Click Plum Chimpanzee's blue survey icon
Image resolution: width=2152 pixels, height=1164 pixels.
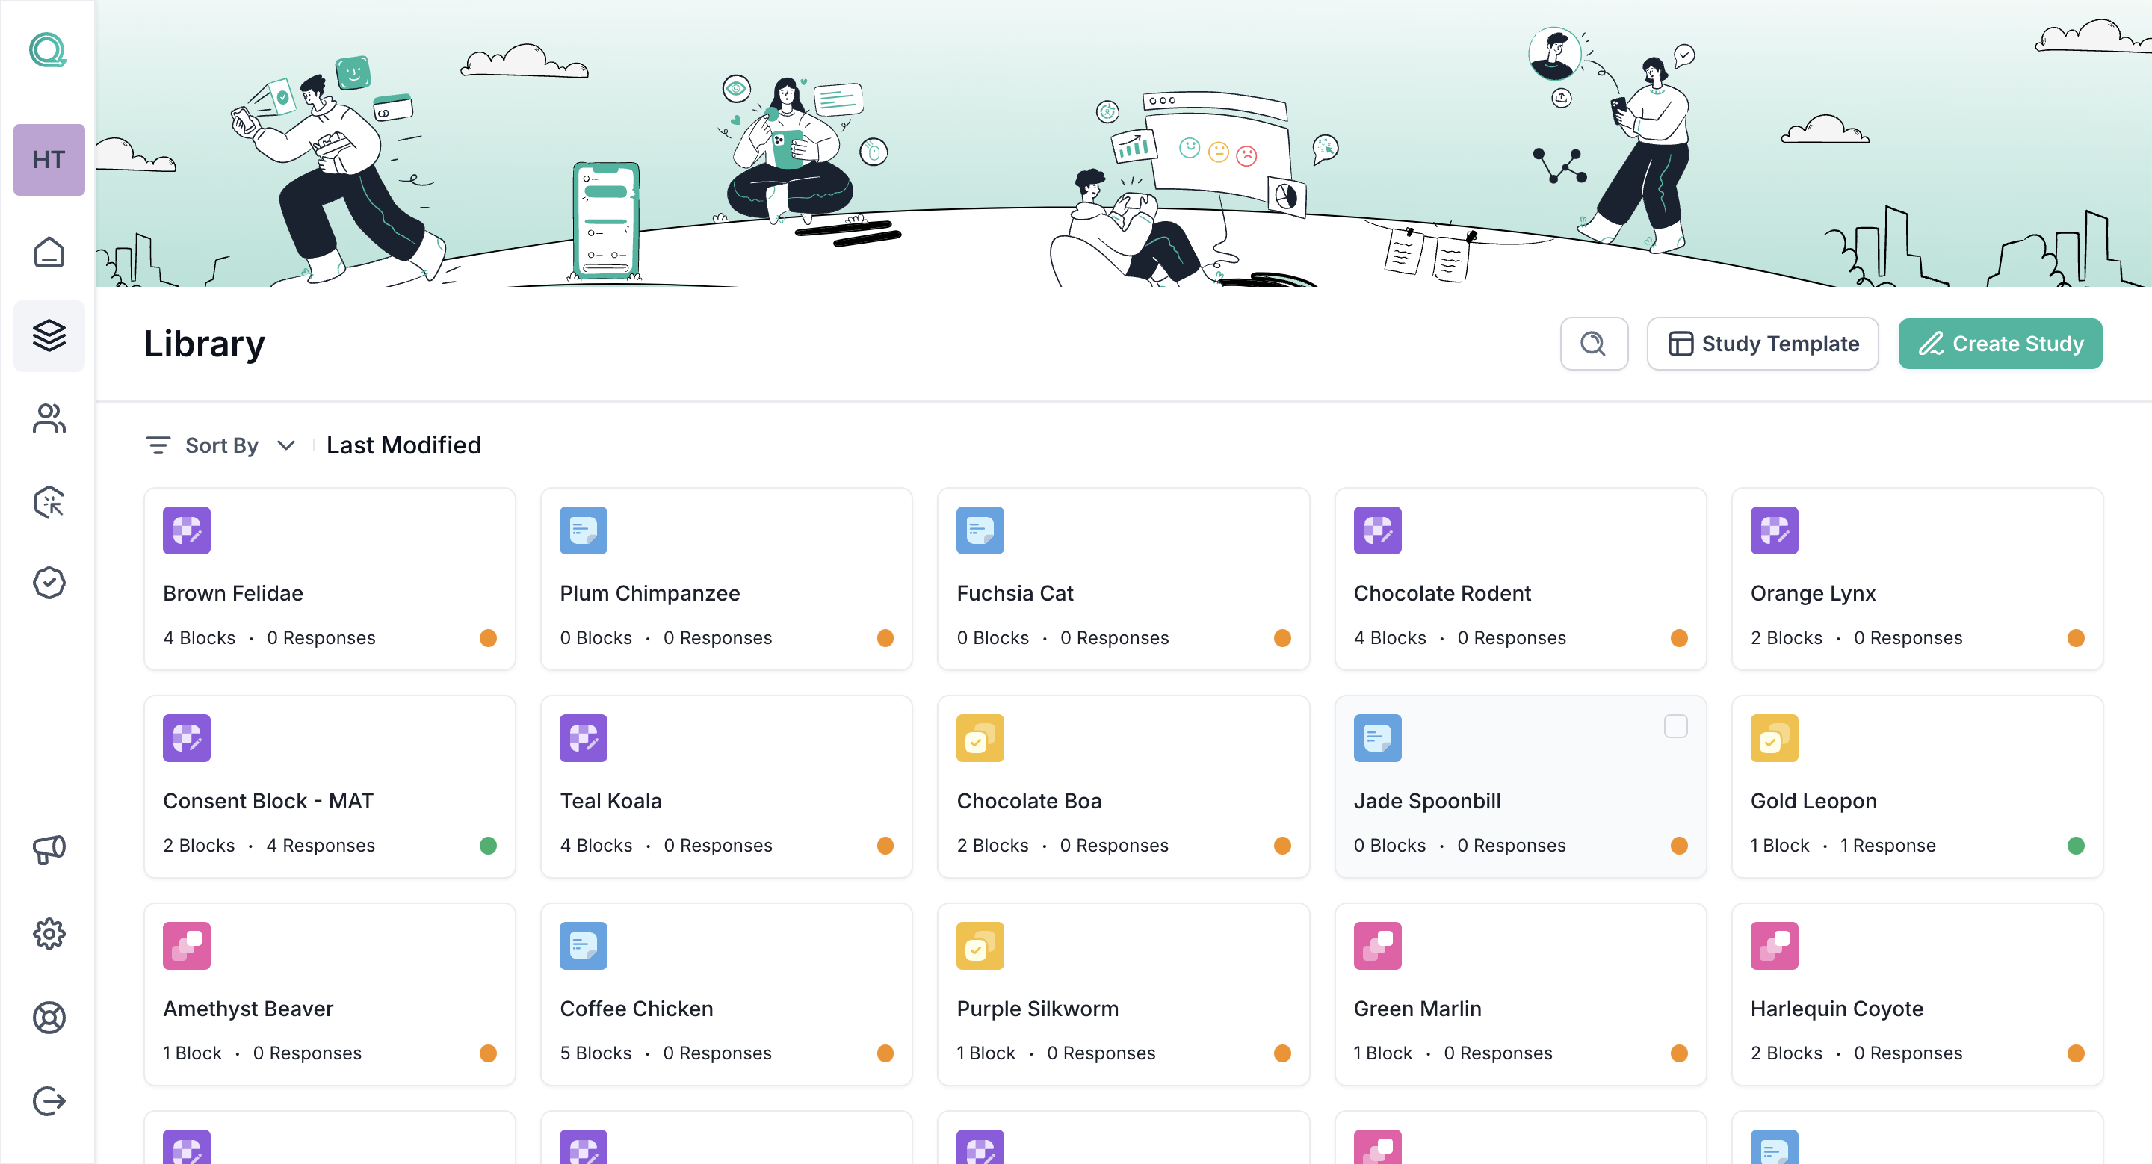coord(583,530)
